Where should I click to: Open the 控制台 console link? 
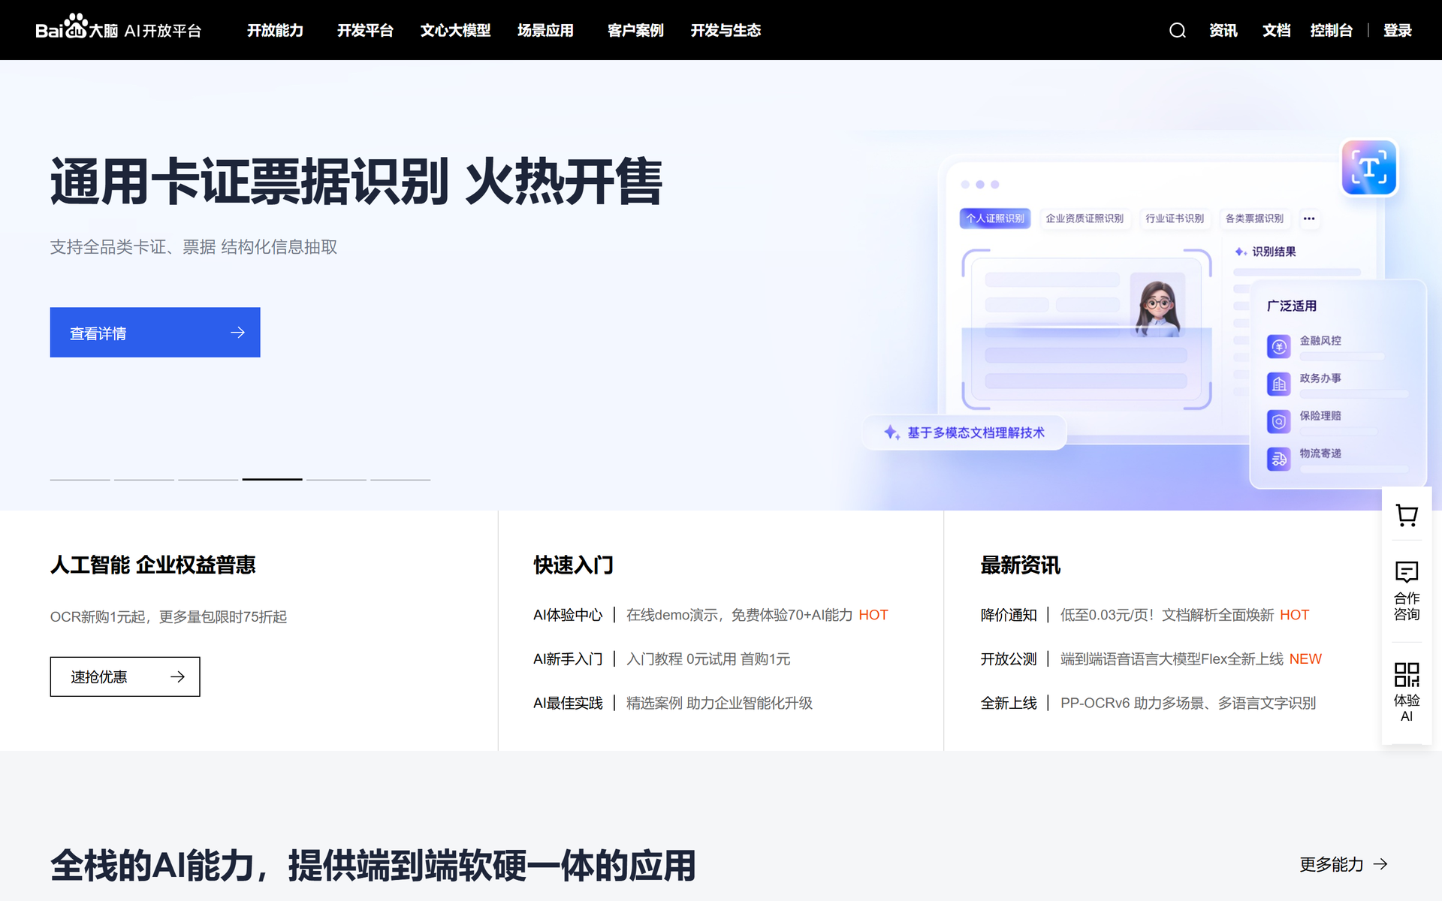1331,30
